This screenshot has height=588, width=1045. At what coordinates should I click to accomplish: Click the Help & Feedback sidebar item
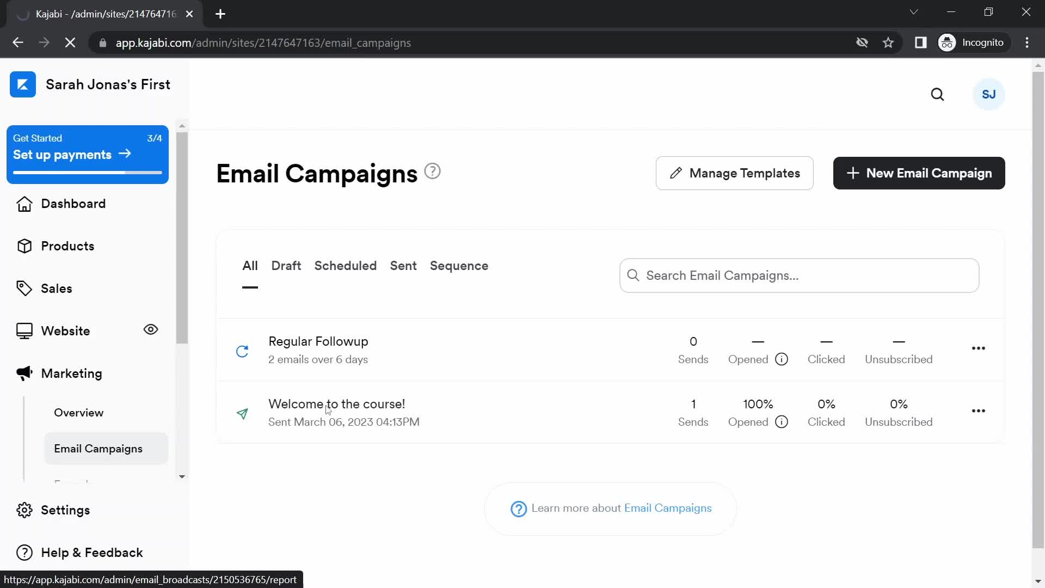[x=92, y=552]
